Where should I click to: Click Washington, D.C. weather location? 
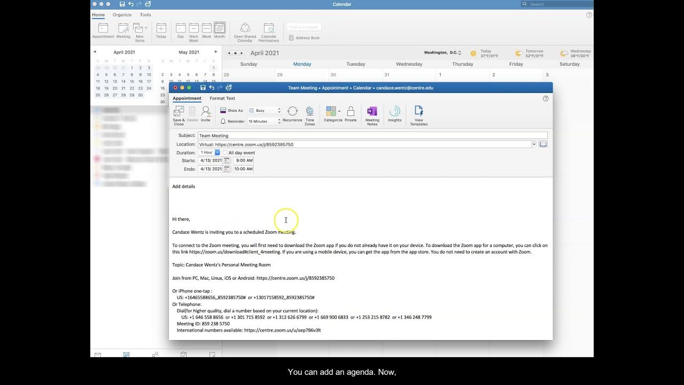point(441,53)
